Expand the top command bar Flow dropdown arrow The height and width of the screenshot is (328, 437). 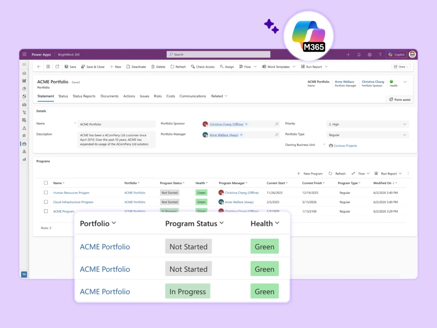(x=255, y=67)
